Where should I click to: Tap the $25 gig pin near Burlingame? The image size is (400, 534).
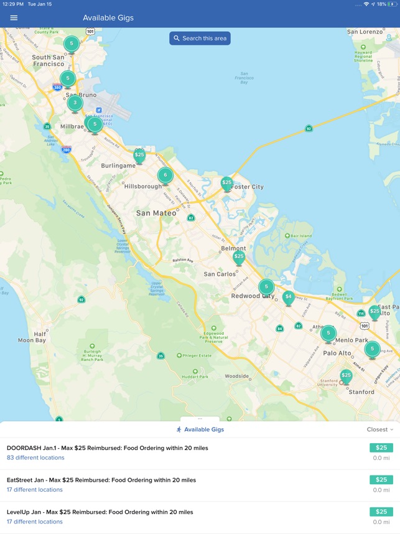139,156
